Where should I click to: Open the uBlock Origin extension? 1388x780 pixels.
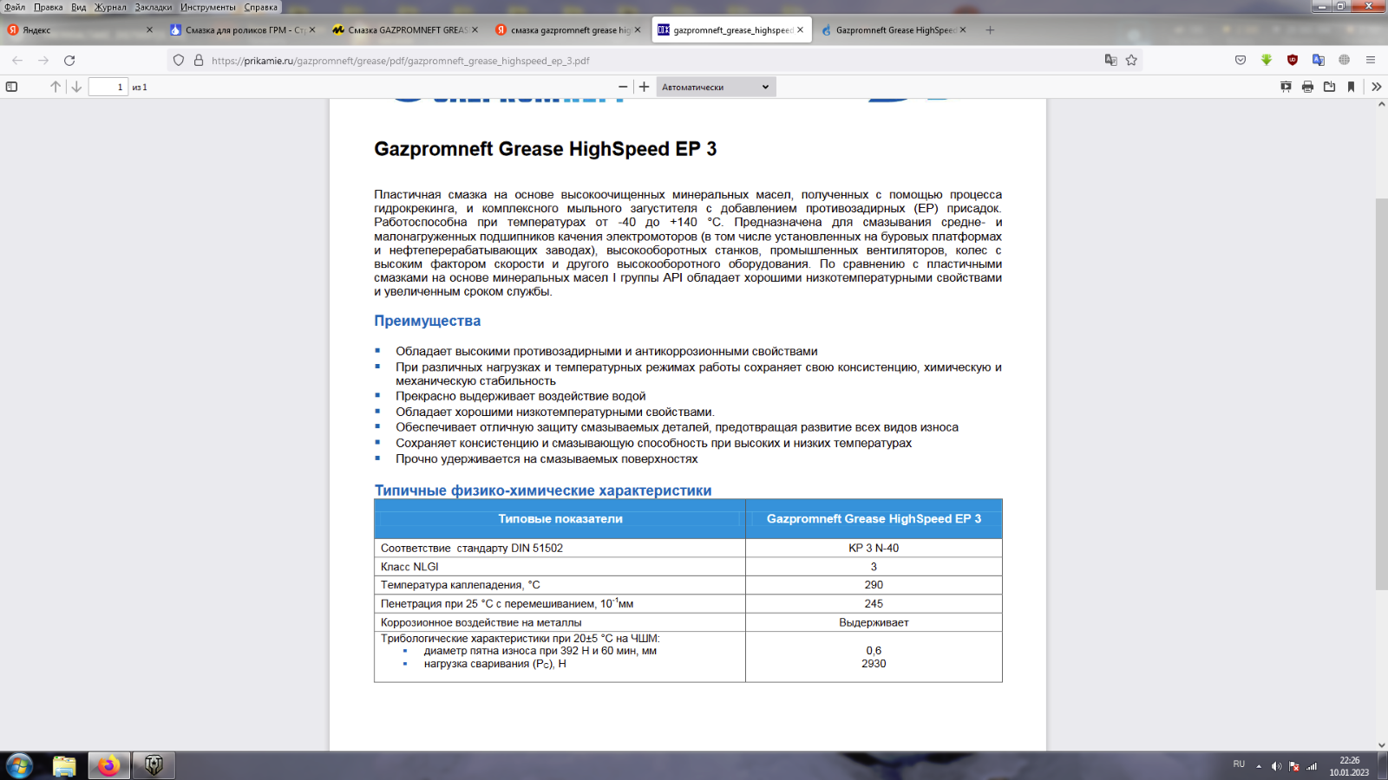pyautogui.click(x=1293, y=61)
